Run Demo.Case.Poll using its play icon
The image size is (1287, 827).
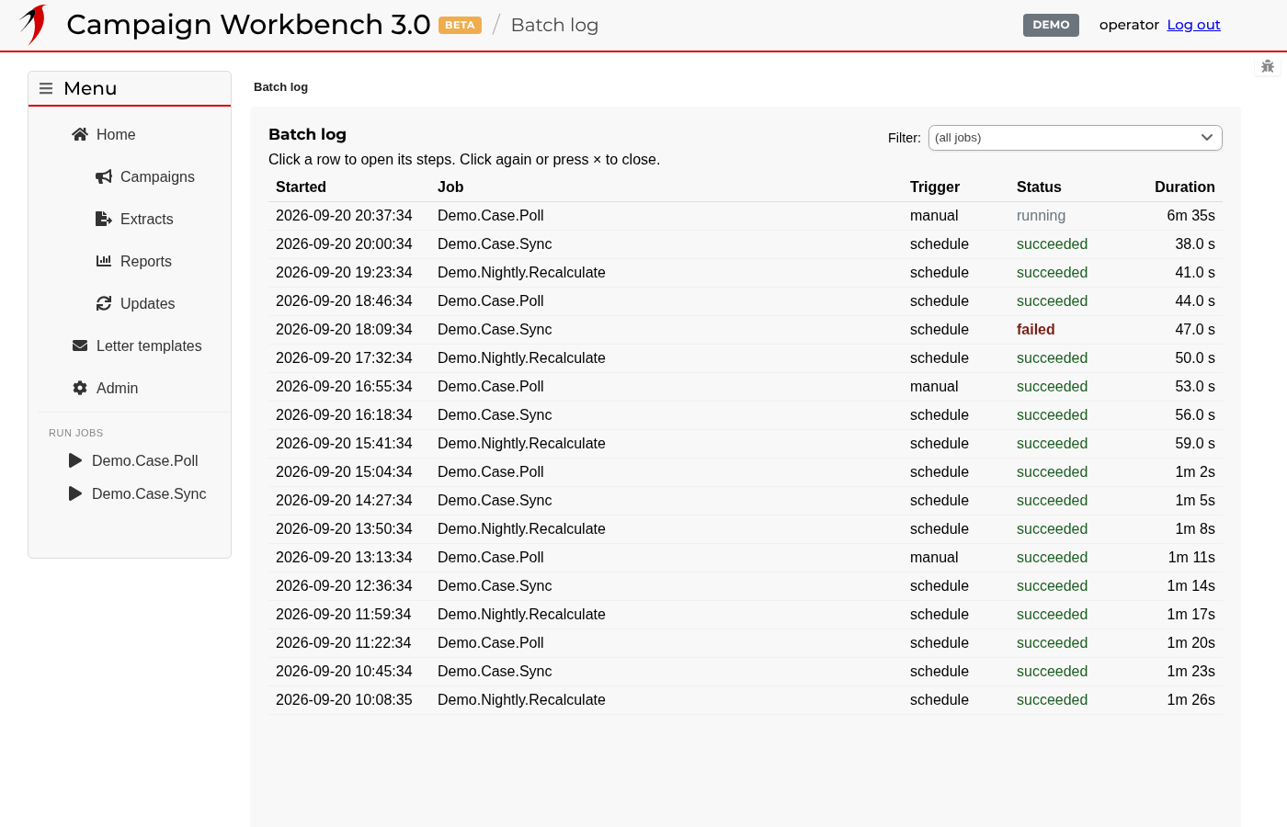[75, 460]
